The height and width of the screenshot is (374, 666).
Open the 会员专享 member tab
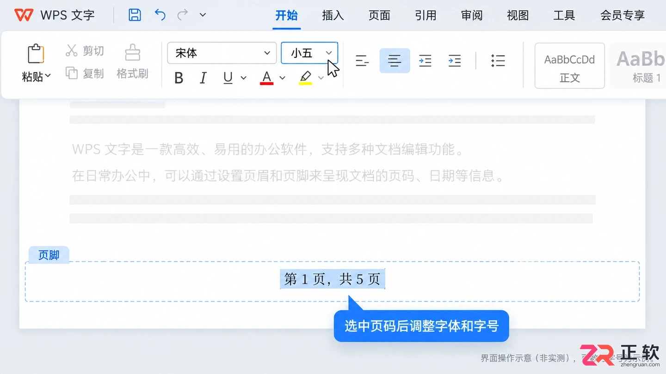click(x=623, y=15)
